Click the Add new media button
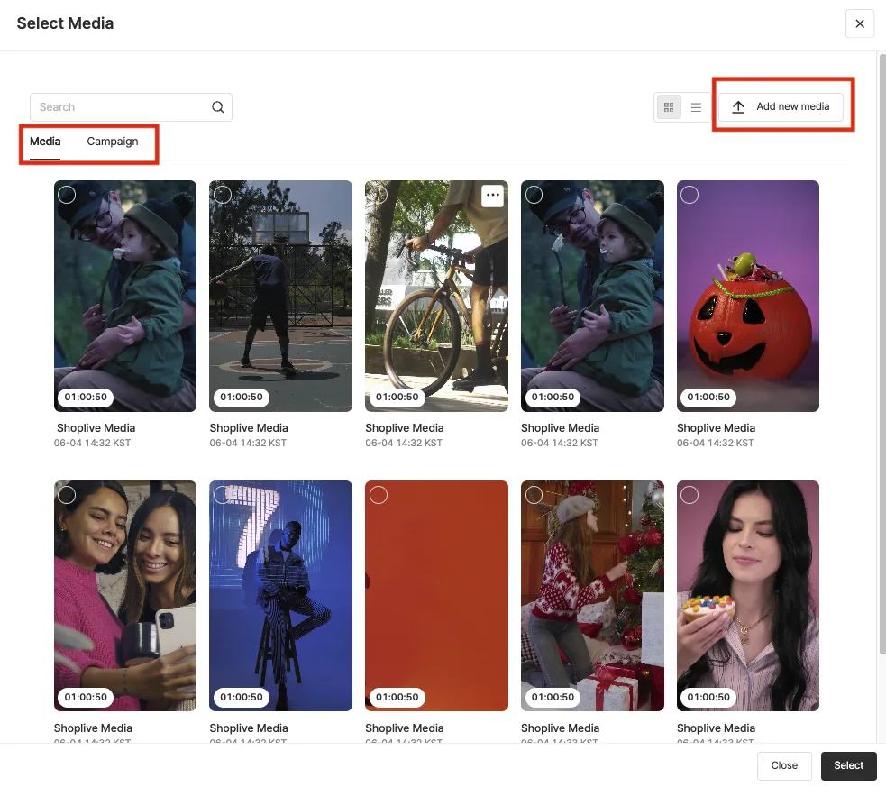This screenshot has height=787, width=886. (x=781, y=106)
